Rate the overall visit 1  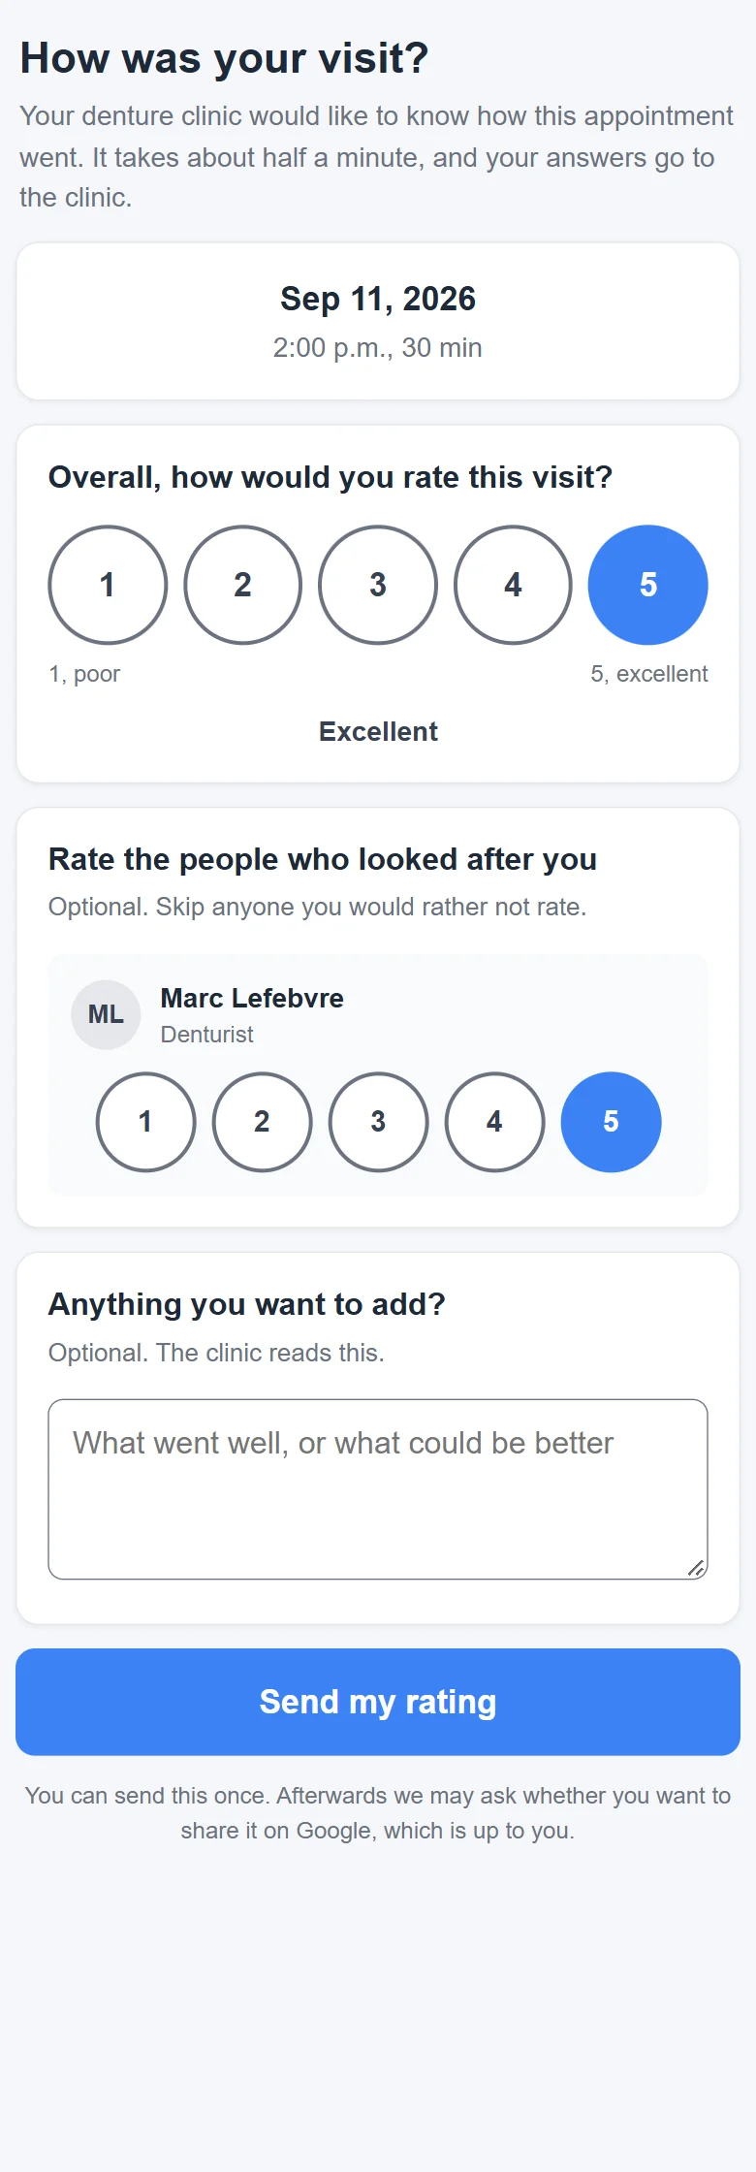(x=108, y=585)
